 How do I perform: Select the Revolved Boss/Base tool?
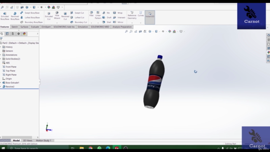click(15, 16)
